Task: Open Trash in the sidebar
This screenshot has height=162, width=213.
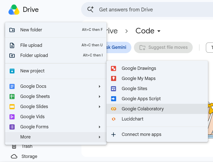Action: coord(27,146)
